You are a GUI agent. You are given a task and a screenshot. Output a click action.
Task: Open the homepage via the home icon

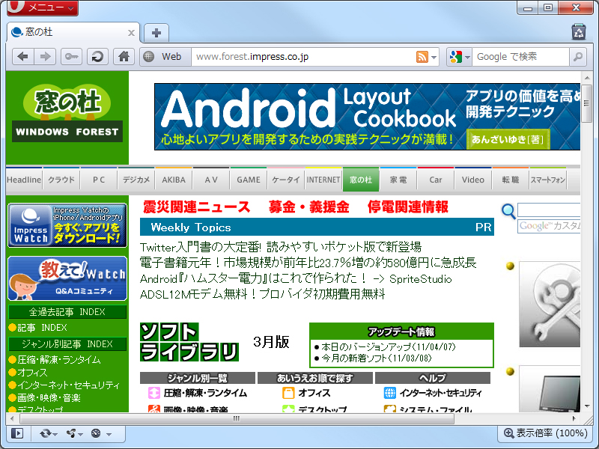coord(123,57)
